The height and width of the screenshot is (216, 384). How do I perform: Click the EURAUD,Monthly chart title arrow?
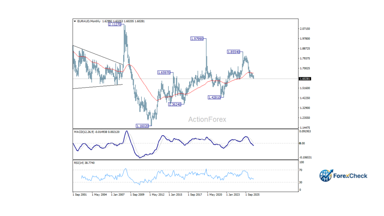point(75,21)
